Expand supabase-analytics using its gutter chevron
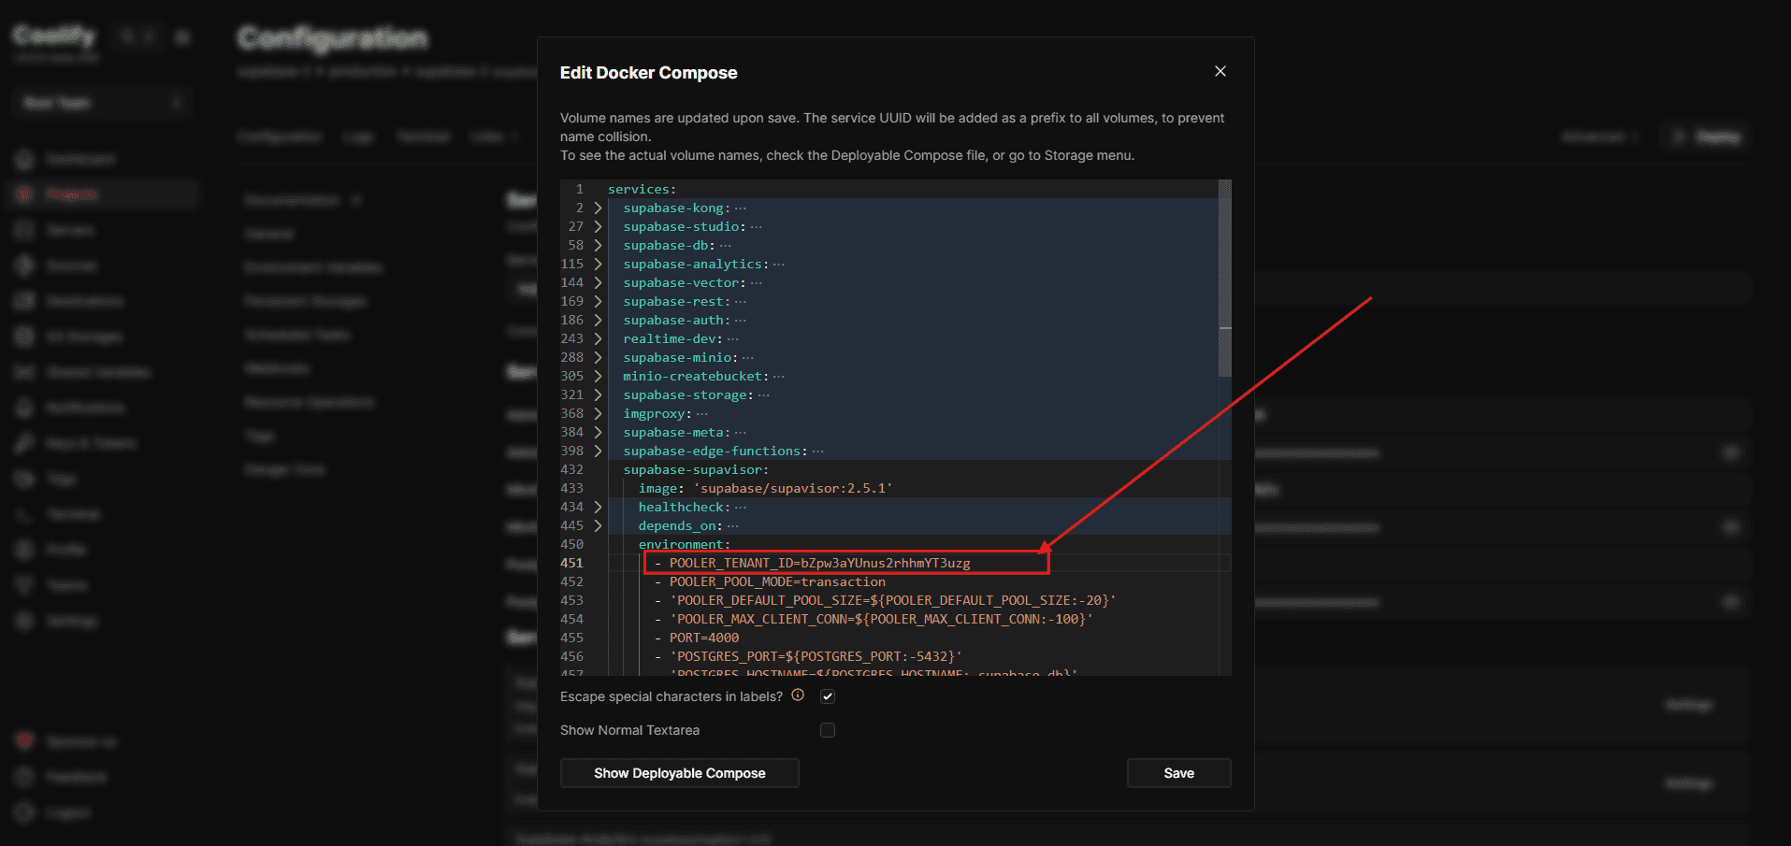 598,264
